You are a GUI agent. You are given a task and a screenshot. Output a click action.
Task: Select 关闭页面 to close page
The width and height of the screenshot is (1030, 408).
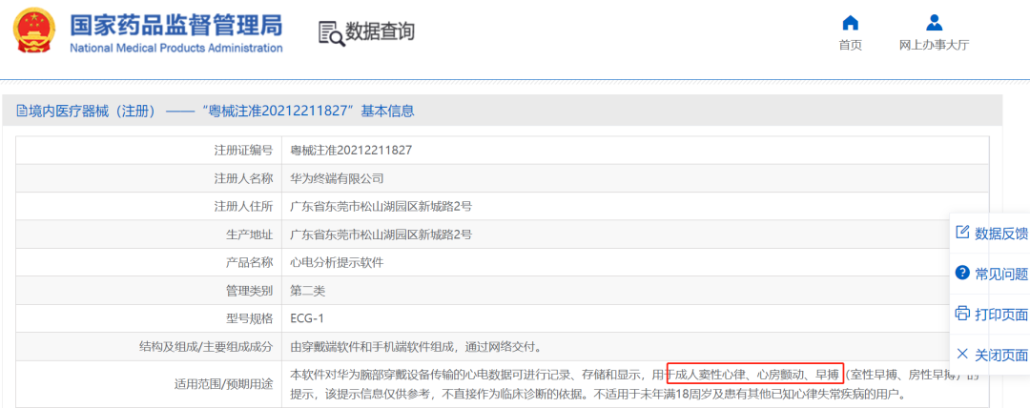[x=1000, y=355]
